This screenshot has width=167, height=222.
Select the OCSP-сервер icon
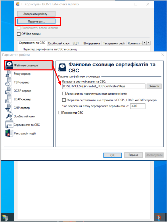[8, 91]
